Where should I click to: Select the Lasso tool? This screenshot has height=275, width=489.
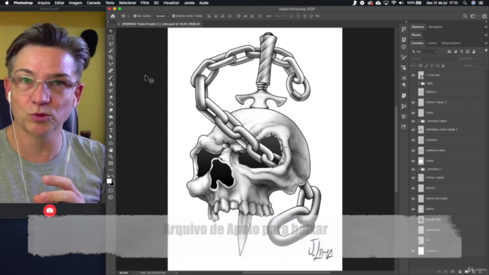[111, 44]
